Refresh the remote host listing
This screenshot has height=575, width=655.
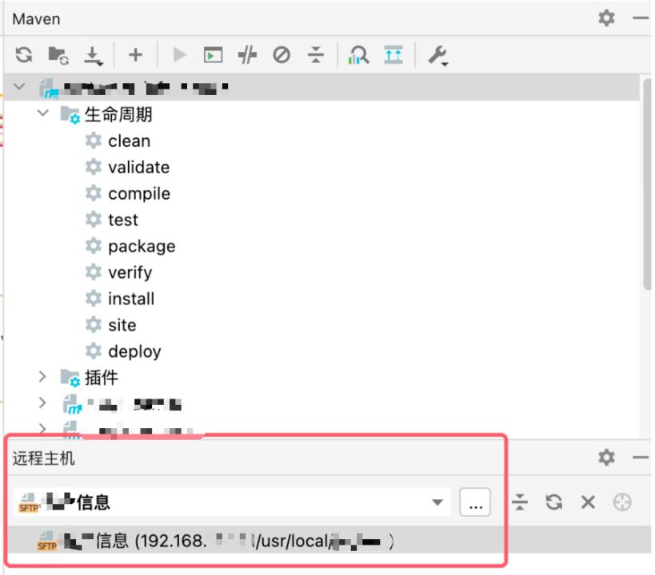[554, 502]
